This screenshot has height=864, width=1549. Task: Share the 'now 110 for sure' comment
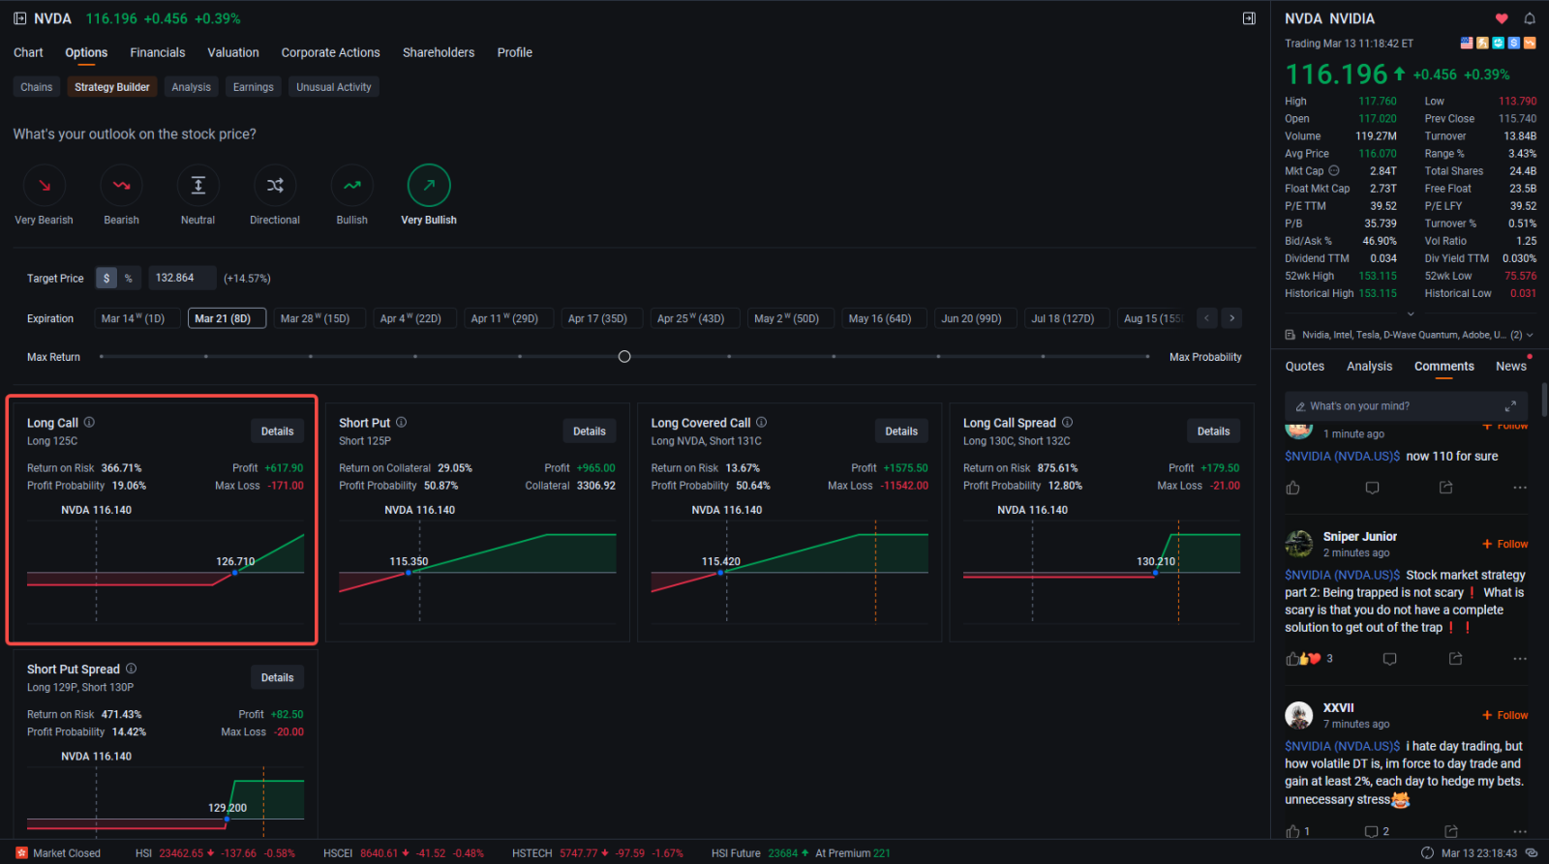[1445, 488]
